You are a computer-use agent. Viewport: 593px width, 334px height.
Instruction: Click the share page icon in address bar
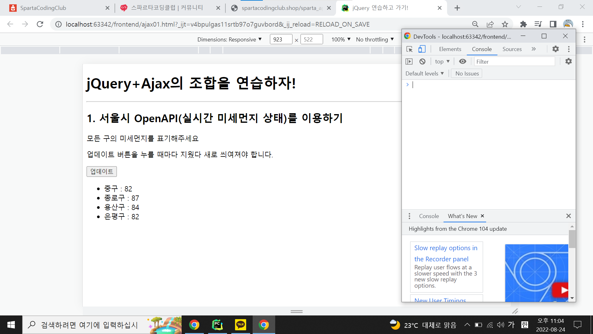490,24
